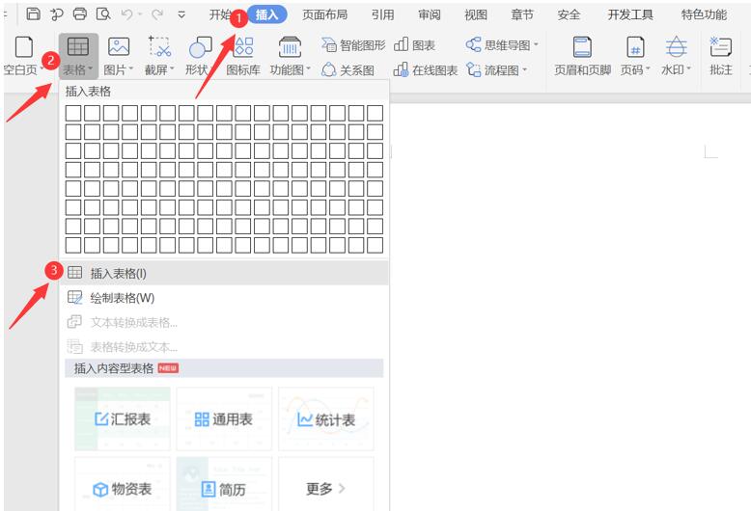
Task: Open the 特色功能 tab
Action: pyautogui.click(x=704, y=14)
